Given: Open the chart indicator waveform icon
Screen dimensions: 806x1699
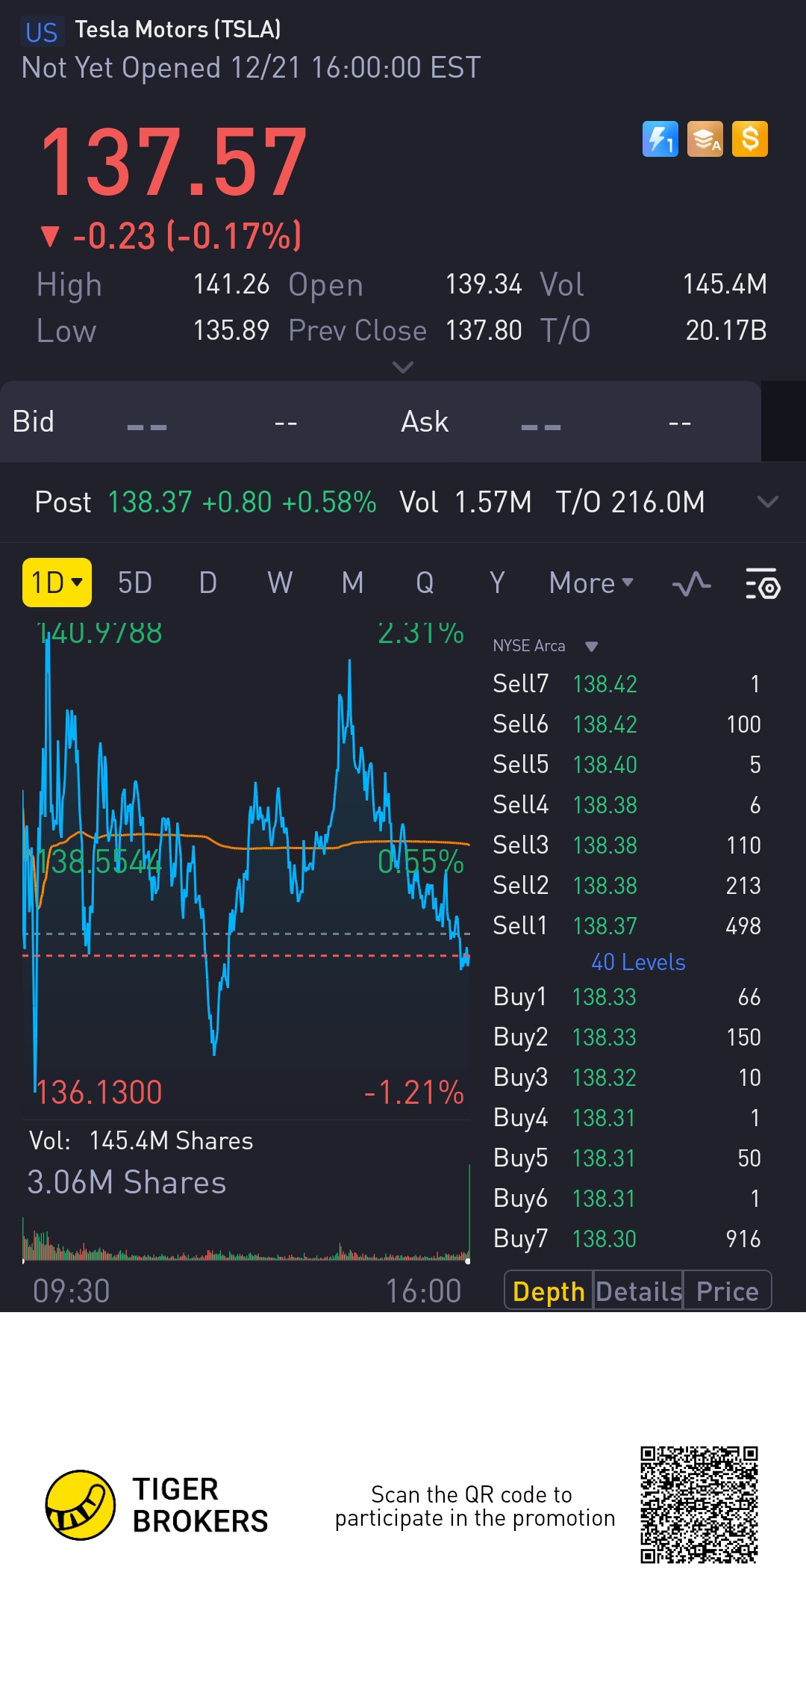Looking at the screenshot, I should coord(691,583).
